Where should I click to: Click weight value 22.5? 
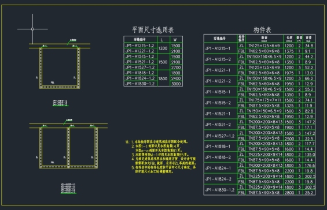click(x=309, y=138)
